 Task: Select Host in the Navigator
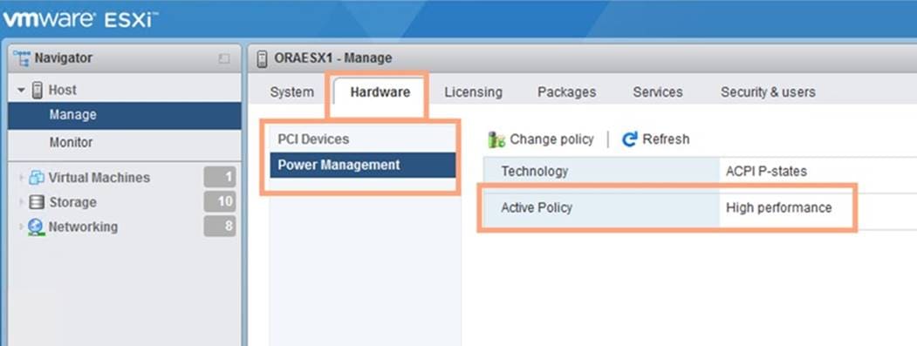[62, 90]
